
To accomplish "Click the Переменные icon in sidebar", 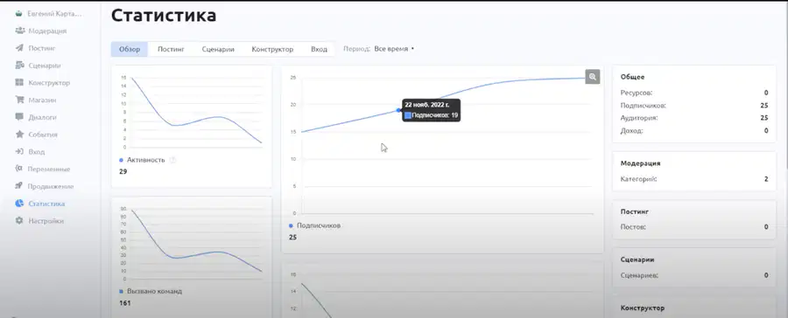I will (19, 169).
